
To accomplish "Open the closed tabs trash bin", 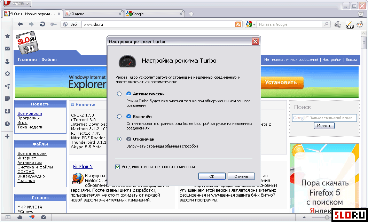I will click(x=361, y=14).
